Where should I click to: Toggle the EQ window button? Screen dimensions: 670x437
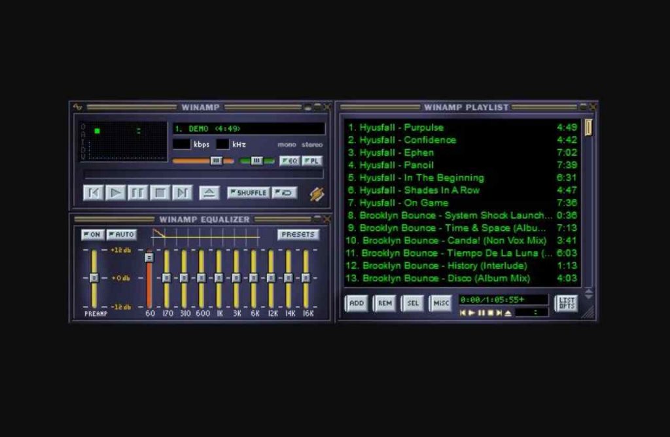290,161
